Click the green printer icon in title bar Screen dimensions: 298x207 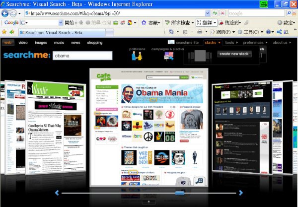tap(264, 4)
